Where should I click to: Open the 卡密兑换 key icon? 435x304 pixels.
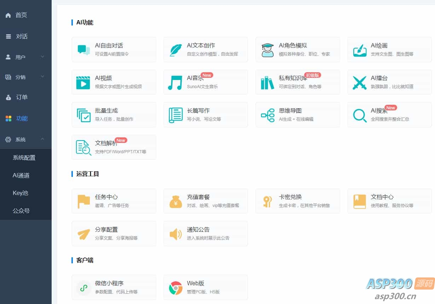tap(267, 200)
